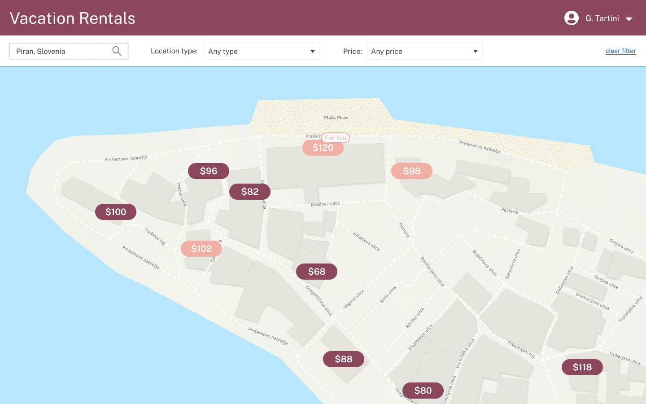Focus the Piran, Slovenia search field
The width and height of the screenshot is (646, 404).
pos(69,51)
